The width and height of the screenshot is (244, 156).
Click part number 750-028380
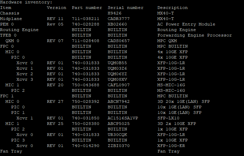pos(86,124)
